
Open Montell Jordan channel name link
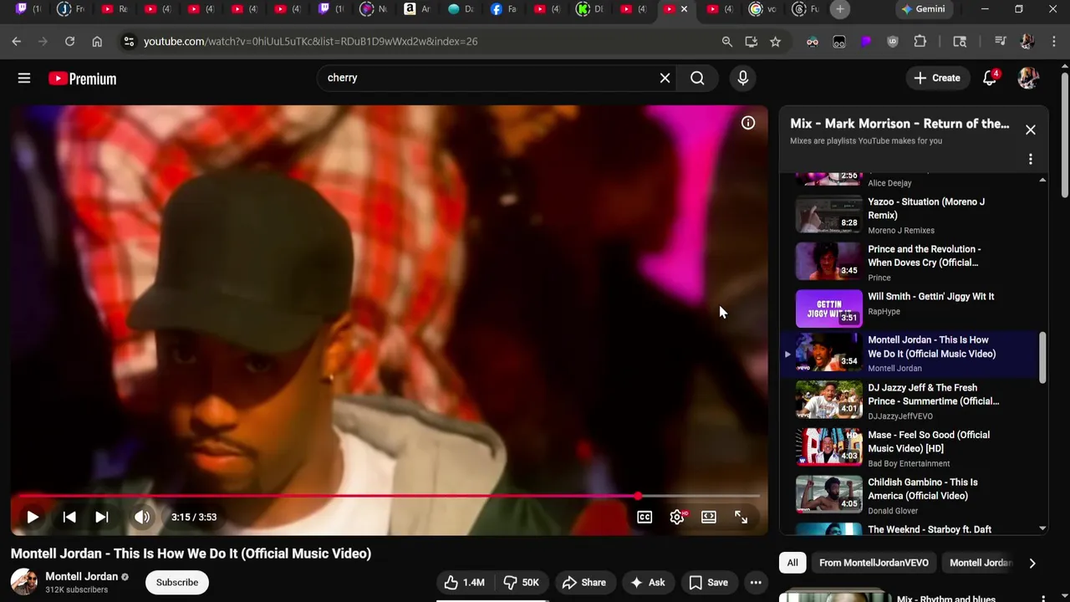pos(81,576)
